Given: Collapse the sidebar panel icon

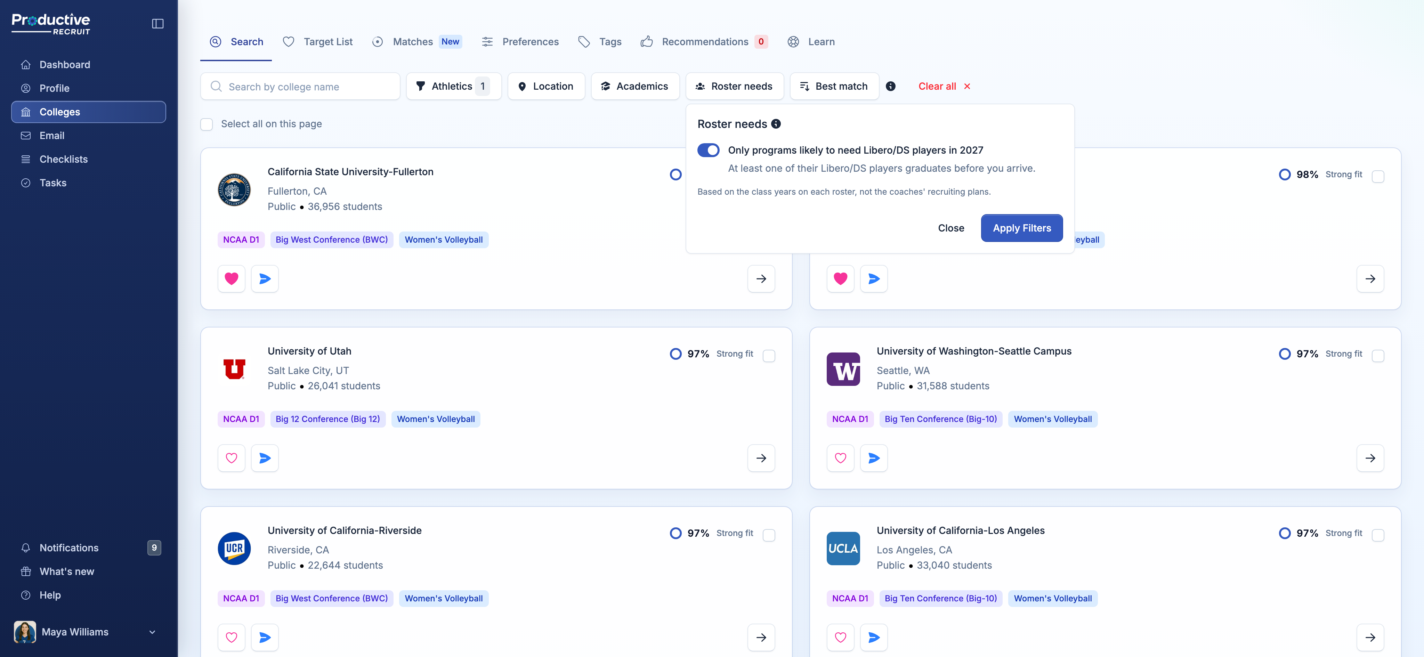Looking at the screenshot, I should (157, 24).
